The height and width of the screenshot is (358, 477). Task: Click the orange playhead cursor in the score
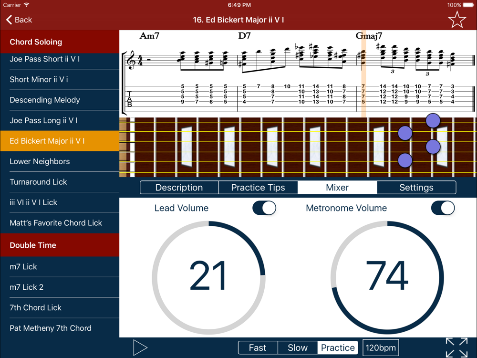click(x=363, y=74)
